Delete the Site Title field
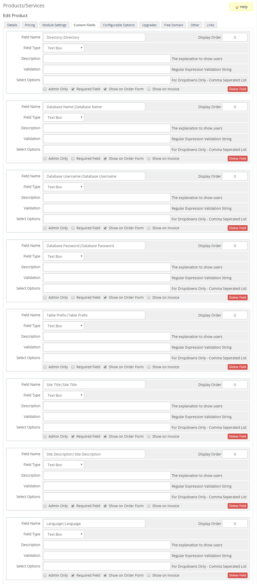The height and width of the screenshot is (584, 257). (x=237, y=436)
